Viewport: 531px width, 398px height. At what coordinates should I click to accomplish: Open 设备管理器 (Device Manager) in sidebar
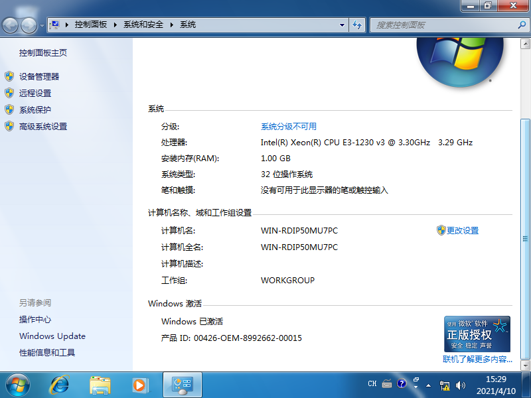tap(39, 77)
